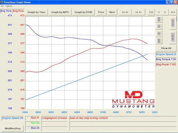Image resolution: width=178 pixels, height=133 pixels.
Task: Toggle the Eng Power series in legend
Action: coord(166,64)
